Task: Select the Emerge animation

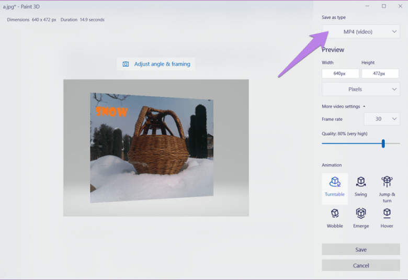Action: [361, 218]
